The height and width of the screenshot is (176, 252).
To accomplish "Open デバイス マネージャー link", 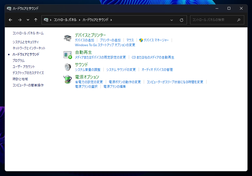I will (x=156, y=40).
